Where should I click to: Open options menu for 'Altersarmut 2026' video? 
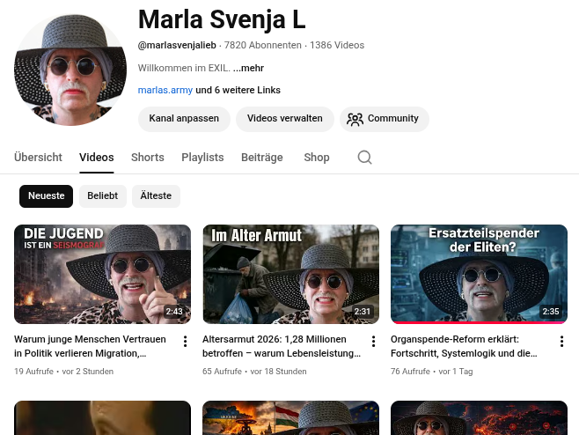pyautogui.click(x=374, y=341)
